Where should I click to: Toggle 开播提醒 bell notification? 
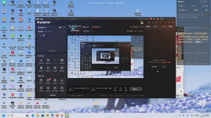(134, 27)
